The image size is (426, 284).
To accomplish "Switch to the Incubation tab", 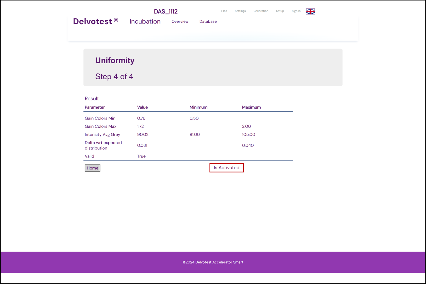I will (145, 21).
